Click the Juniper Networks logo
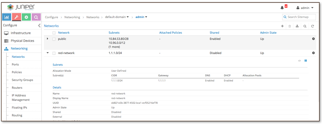322x124 pixels. 21,8
